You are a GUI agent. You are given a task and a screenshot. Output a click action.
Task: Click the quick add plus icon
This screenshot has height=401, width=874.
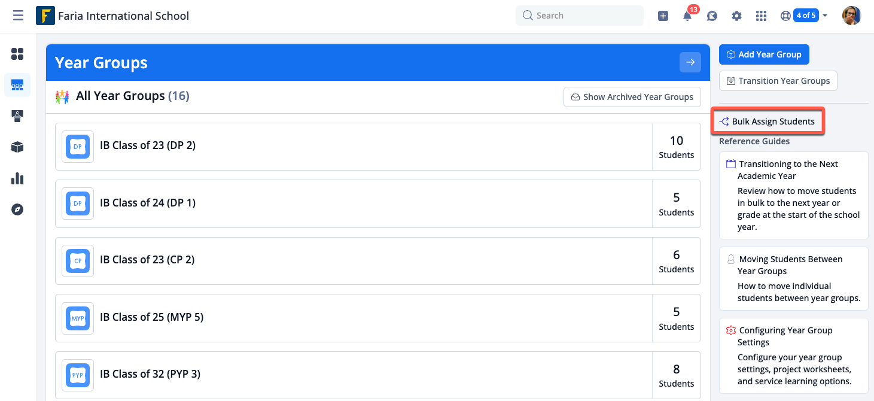click(663, 16)
